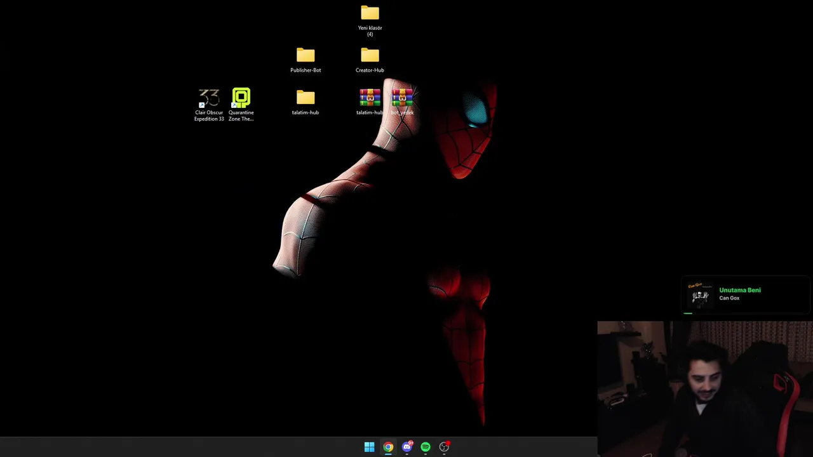Select the Creator-Hub folder icon
Image resolution: width=813 pixels, height=457 pixels.
(x=370, y=56)
